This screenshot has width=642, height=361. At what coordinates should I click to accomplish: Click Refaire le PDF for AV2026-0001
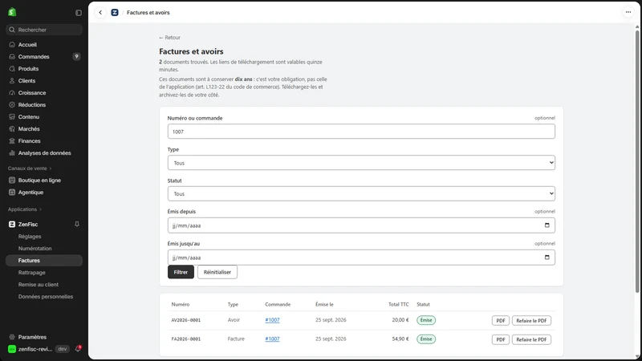point(531,320)
